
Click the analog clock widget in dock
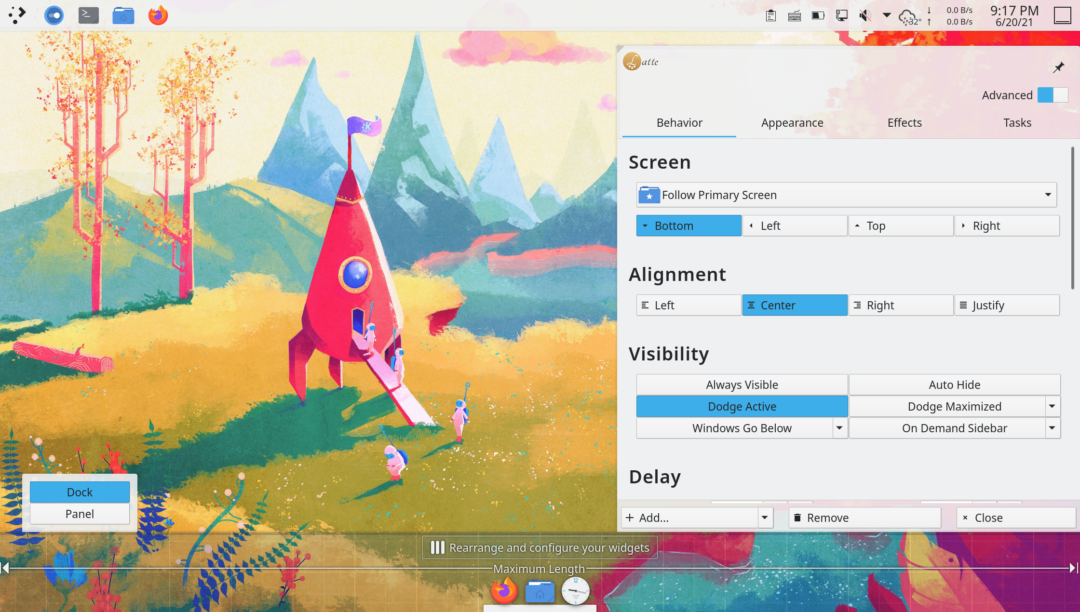[x=575, y=591]
